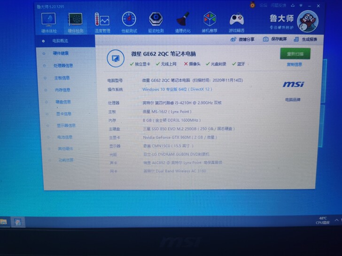Click 保存截屏 screenshot button

275,39
